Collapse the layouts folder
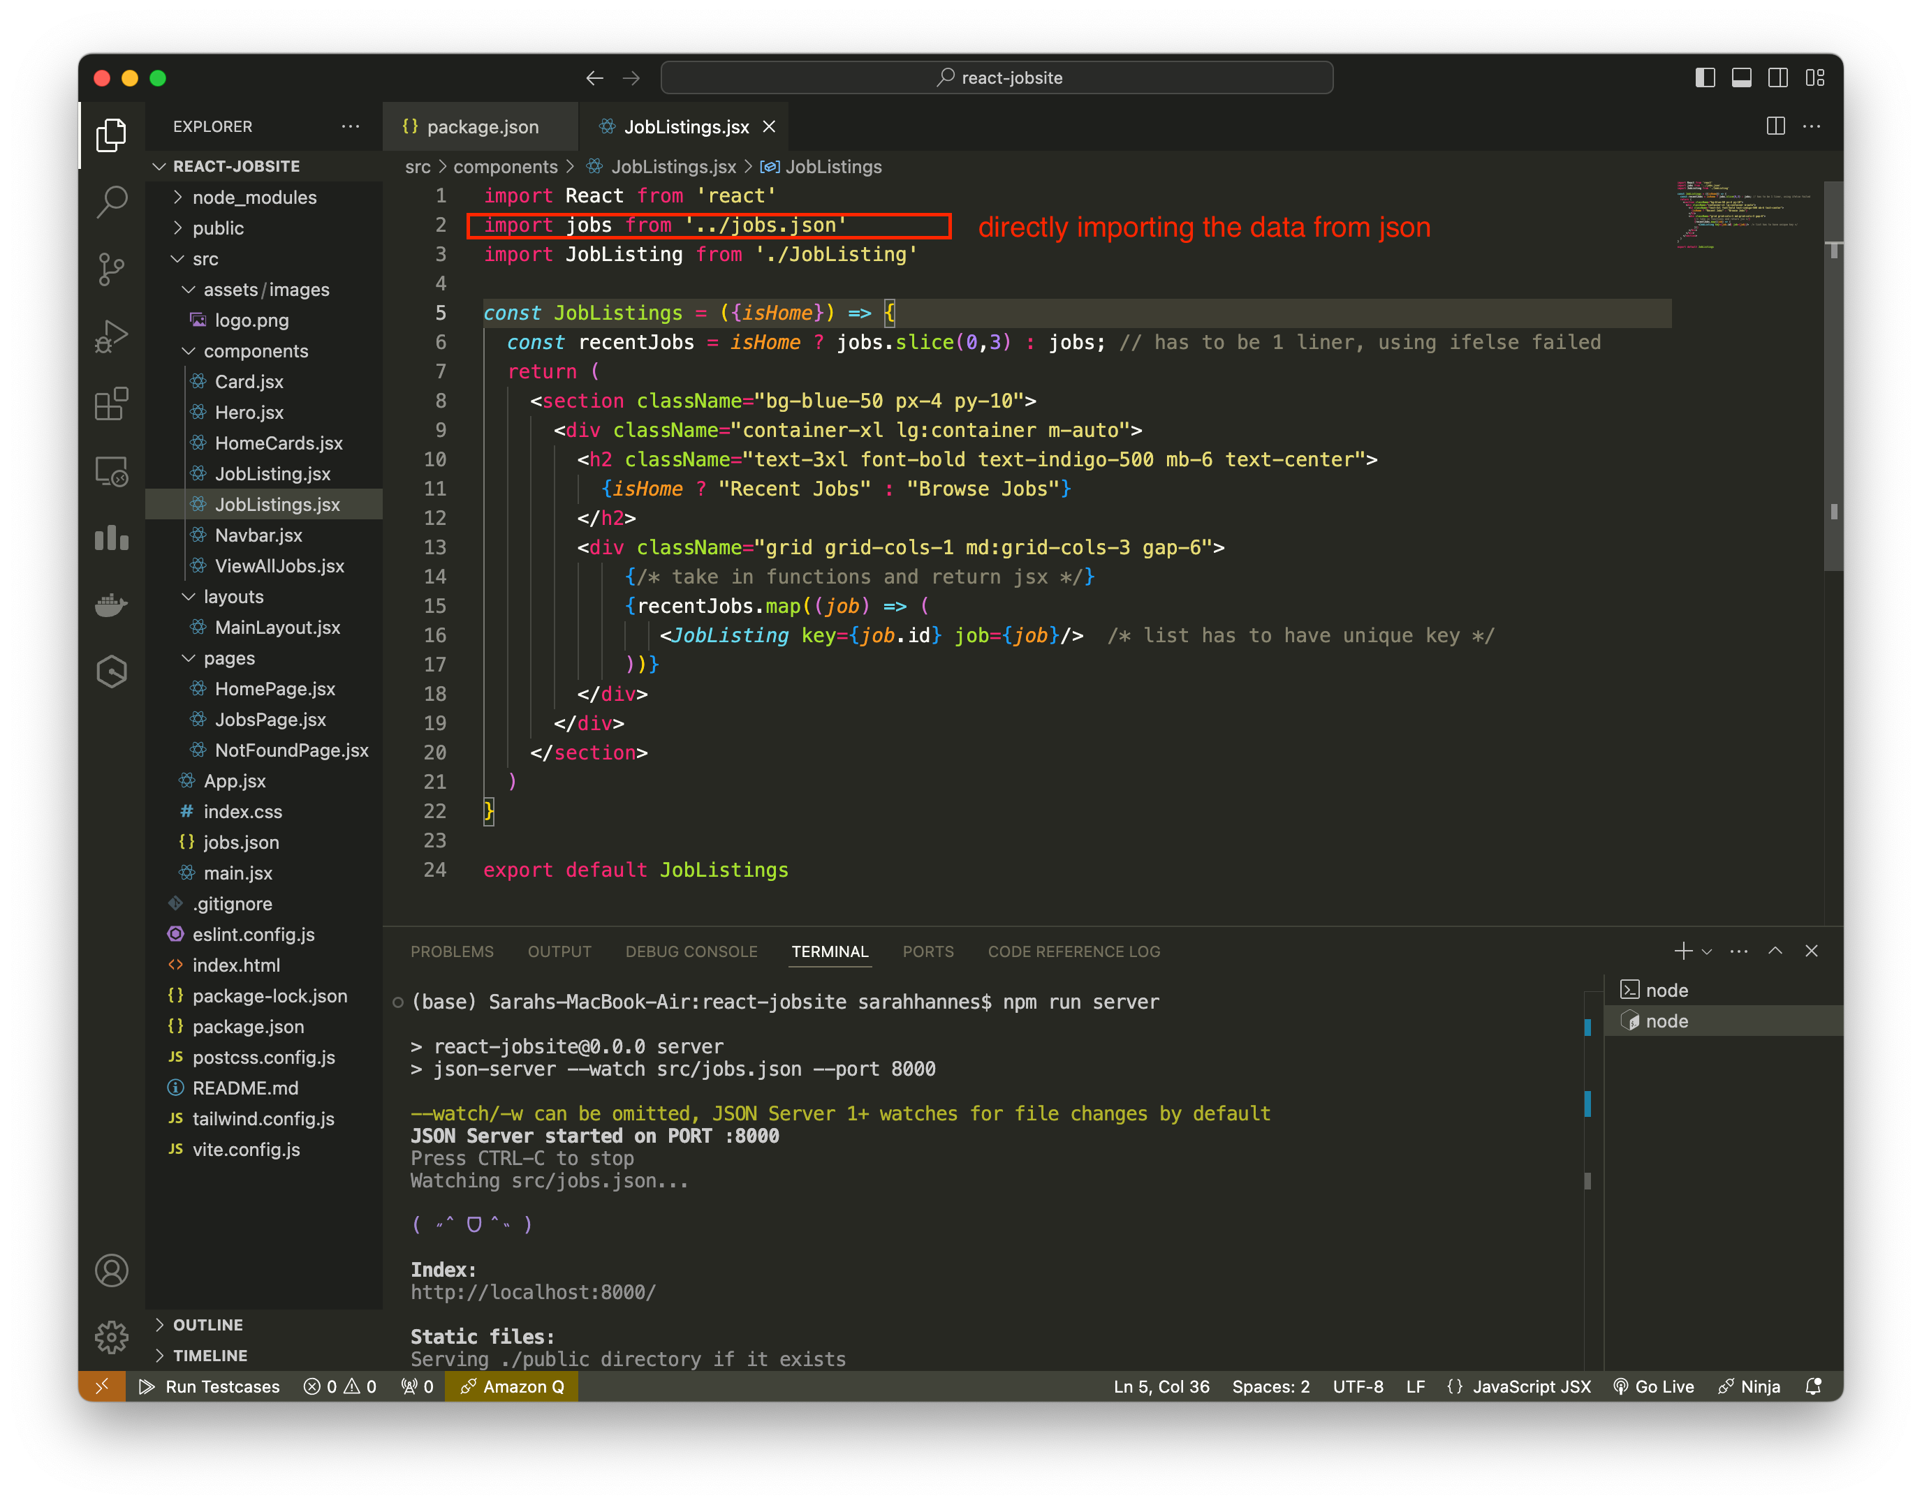This screenshot has height=1505, width=1922. pyautogui.click(x=265, y=597)
